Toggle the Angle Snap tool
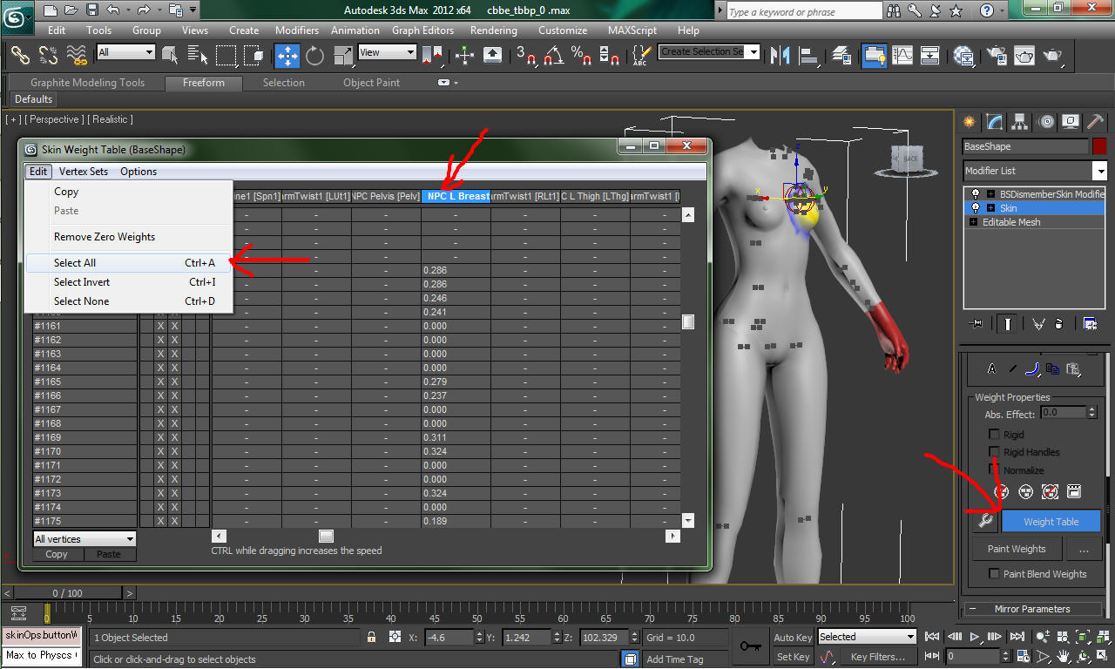The image size is (1115, 669). pos(553,55)
